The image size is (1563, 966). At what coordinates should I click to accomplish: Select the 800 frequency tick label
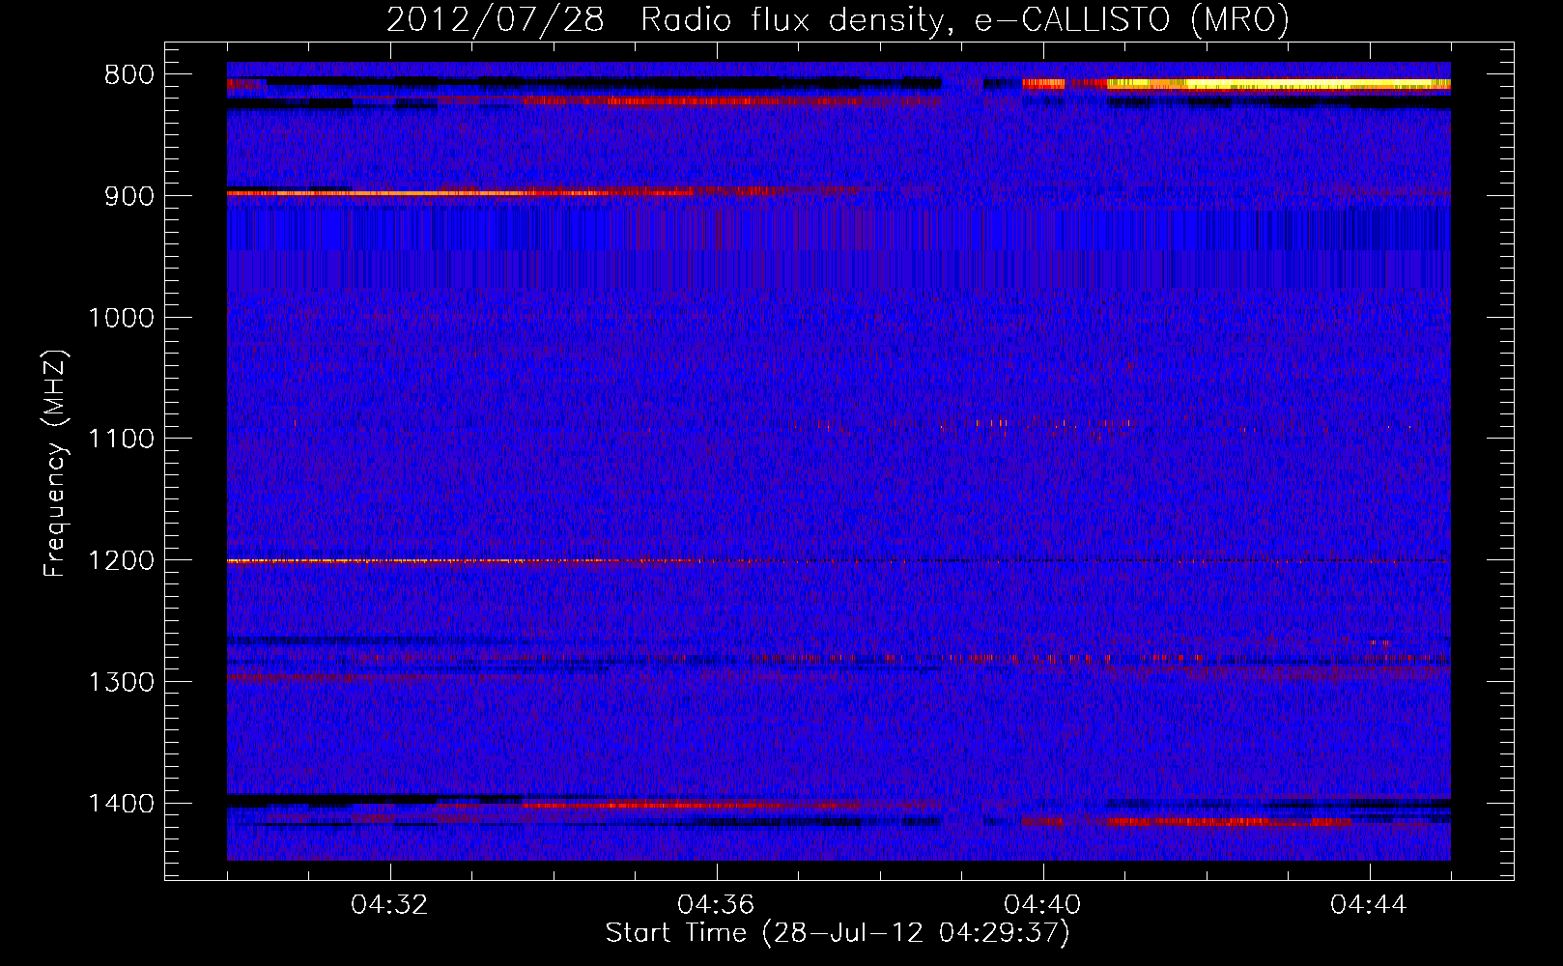click(129, 75)
